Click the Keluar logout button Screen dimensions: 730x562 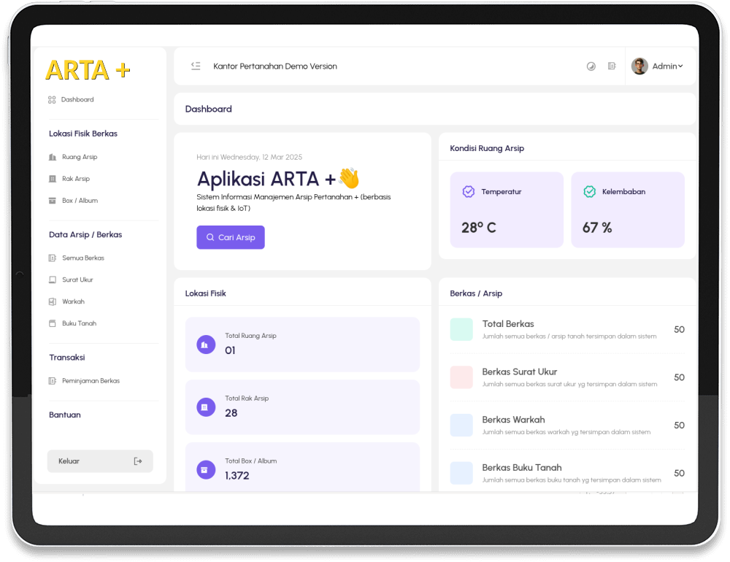[x=100, y=461]
